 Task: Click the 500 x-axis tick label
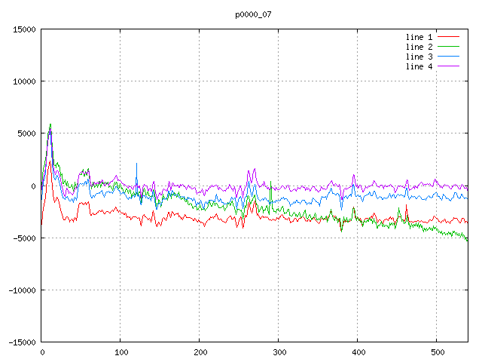(437, 352)
